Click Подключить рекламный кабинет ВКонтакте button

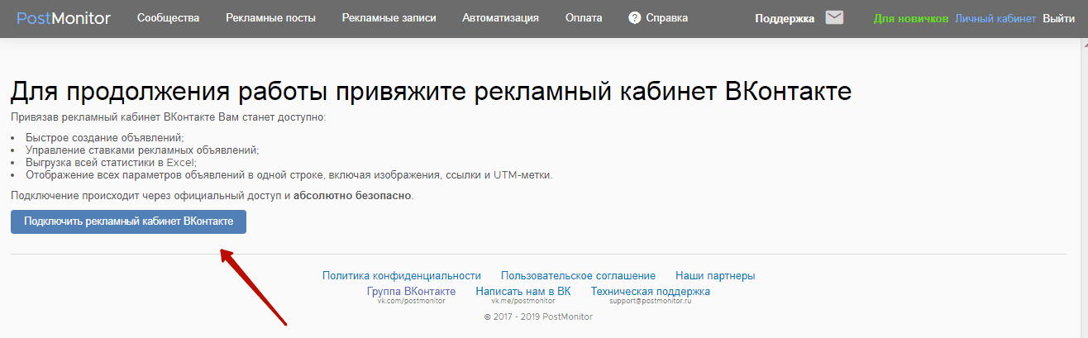click(128, 221)
